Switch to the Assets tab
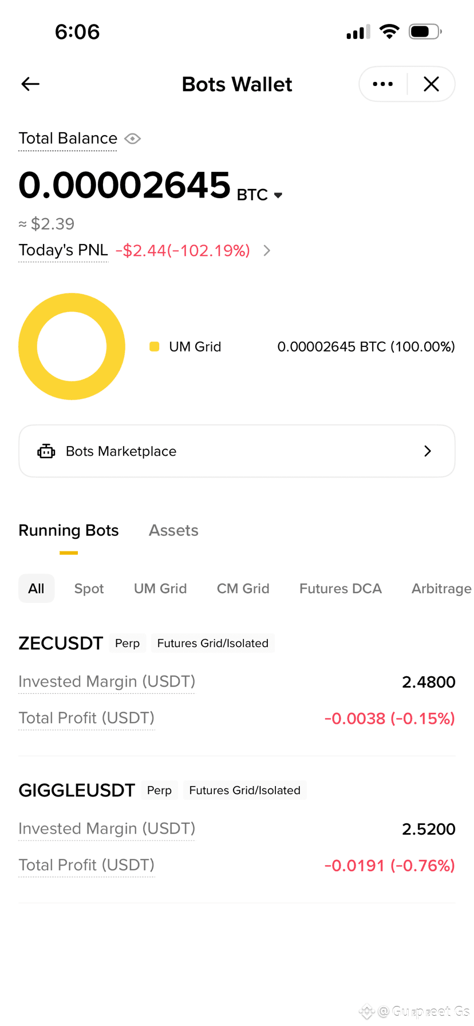 click(173, 530)
